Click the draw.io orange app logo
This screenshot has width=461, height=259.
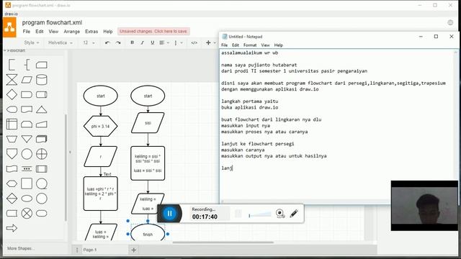(x=9, y=27)
